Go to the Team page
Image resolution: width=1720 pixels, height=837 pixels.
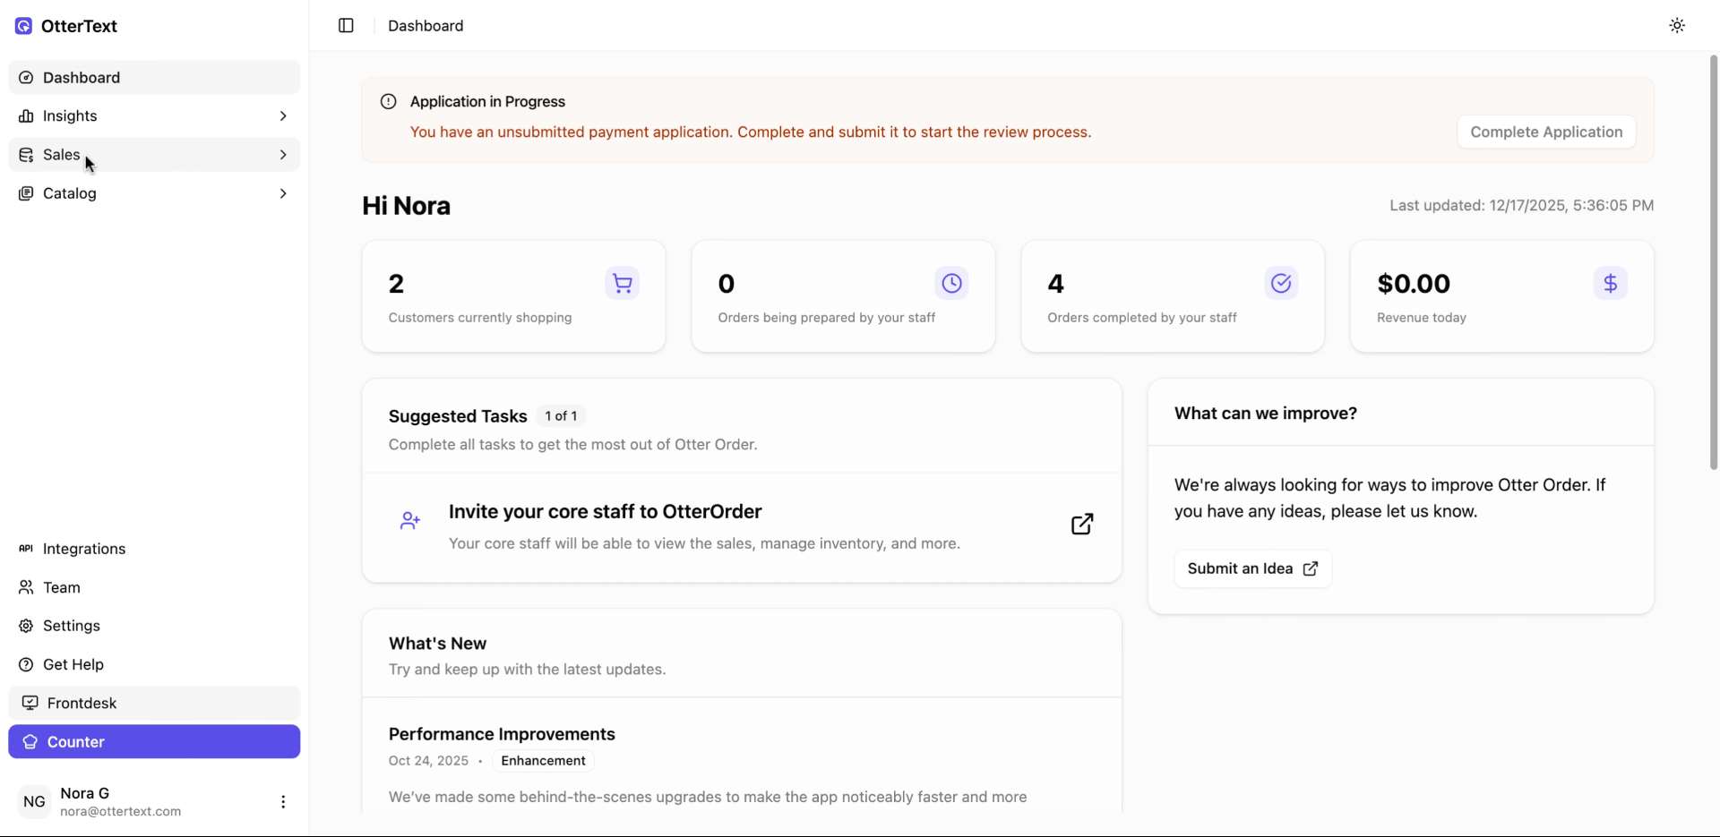click(x=61, y=587)
